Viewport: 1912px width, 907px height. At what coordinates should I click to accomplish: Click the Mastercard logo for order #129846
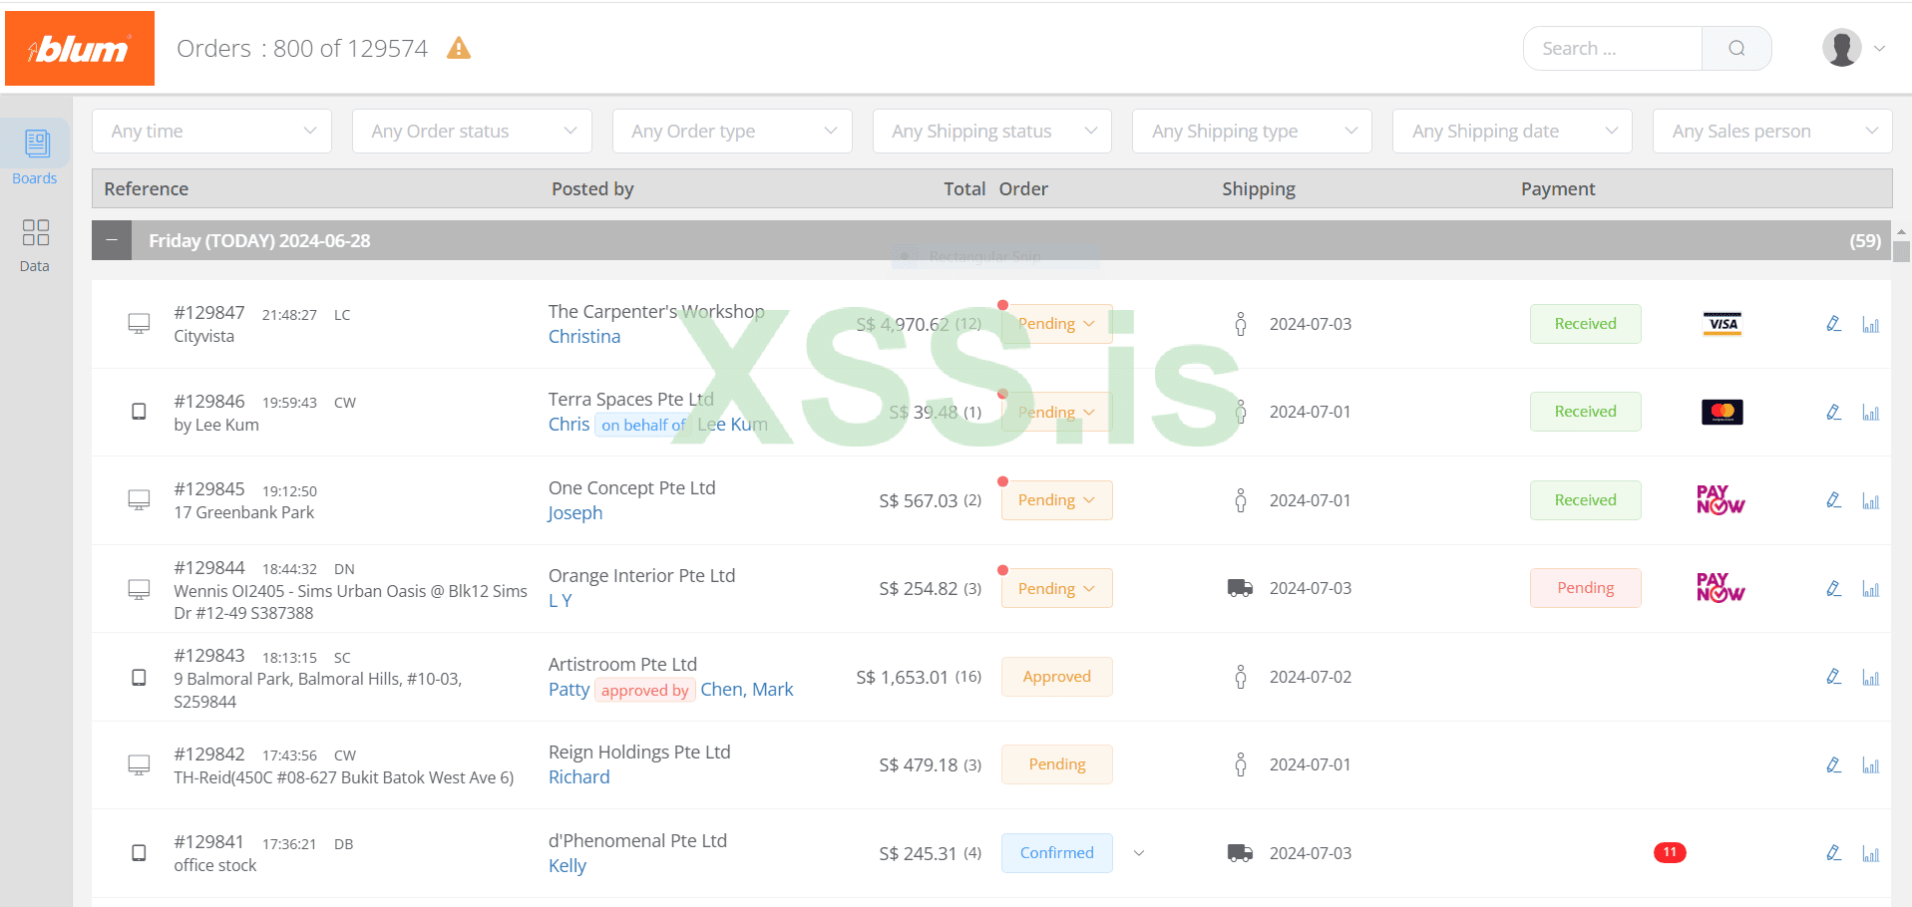[x=1722, y=412]
